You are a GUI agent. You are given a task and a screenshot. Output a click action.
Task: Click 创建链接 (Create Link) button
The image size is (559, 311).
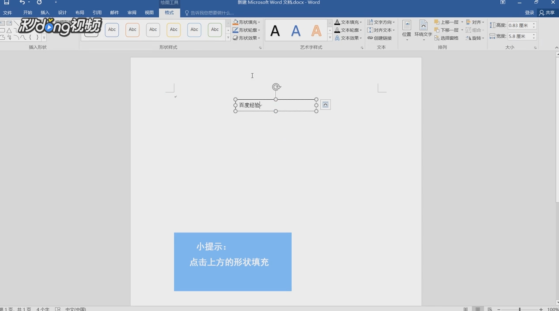pos(380,38)
